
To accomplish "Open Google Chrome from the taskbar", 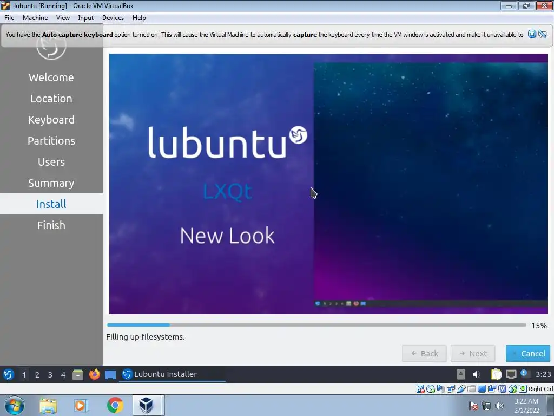I will tap(115, 405).
